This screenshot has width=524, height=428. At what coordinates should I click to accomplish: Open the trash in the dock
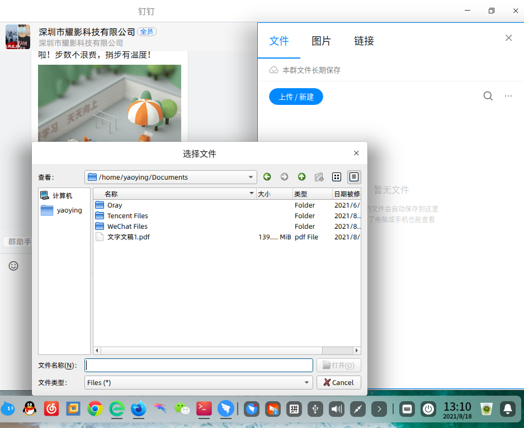486,408
